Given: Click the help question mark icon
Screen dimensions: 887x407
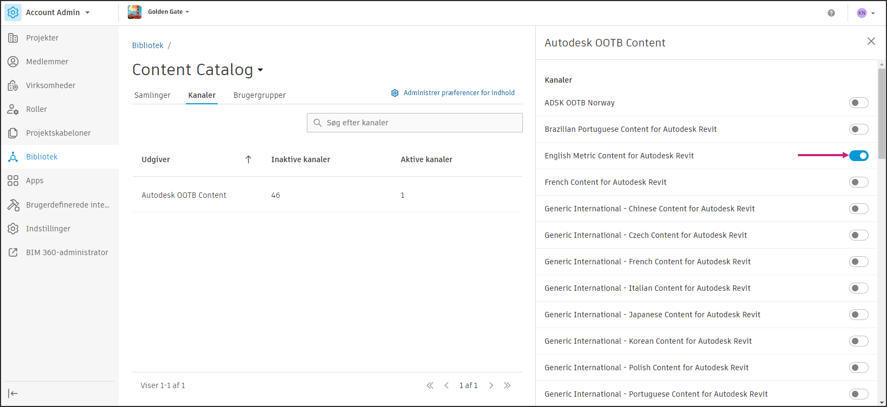Looking at the screenshot, I should click(831, 13).
